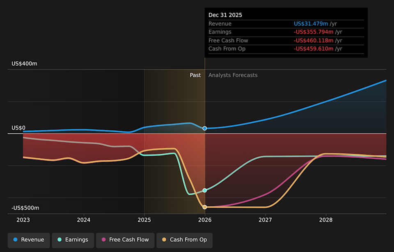Toggle the Free Cash Flow series visibility
The width and height of the screenshot is (394, 252).
click(125, 240)
